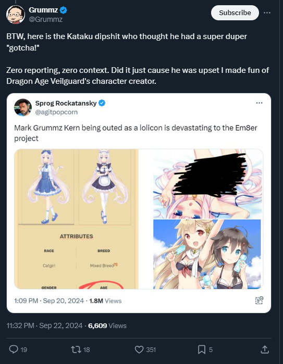The image size is (283, 364).
Task: Click the Subscribe button
Action: [x=235, y=13]
